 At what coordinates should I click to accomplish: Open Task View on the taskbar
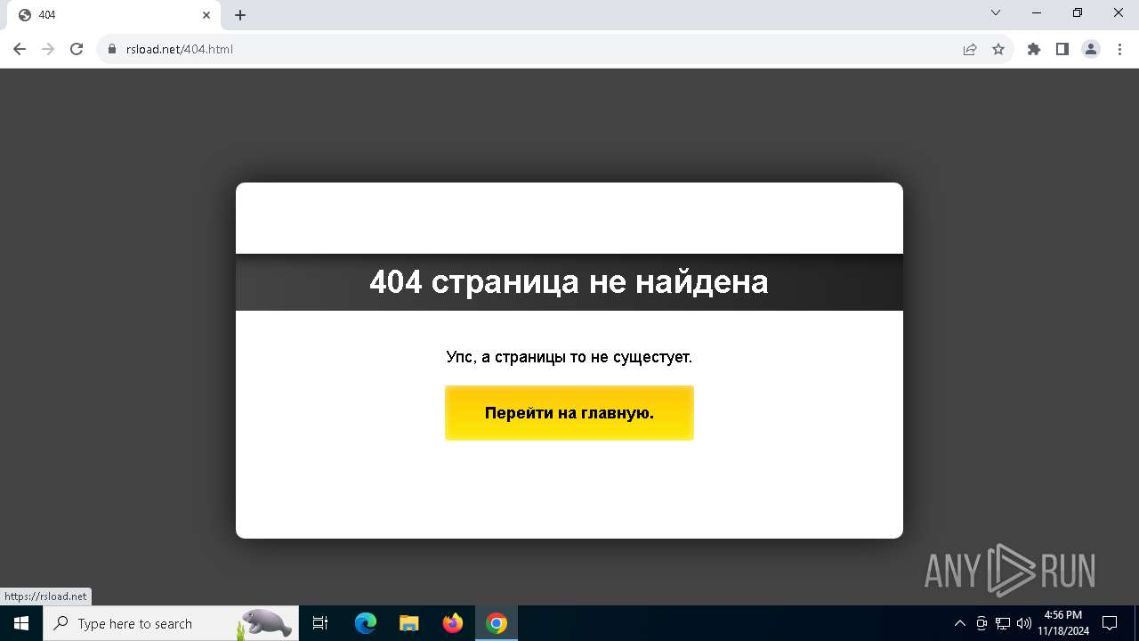[x=320, y=623]
